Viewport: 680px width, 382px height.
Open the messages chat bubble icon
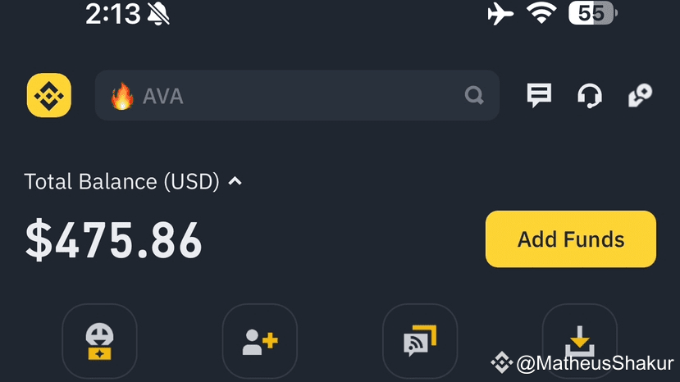(539, 95)
